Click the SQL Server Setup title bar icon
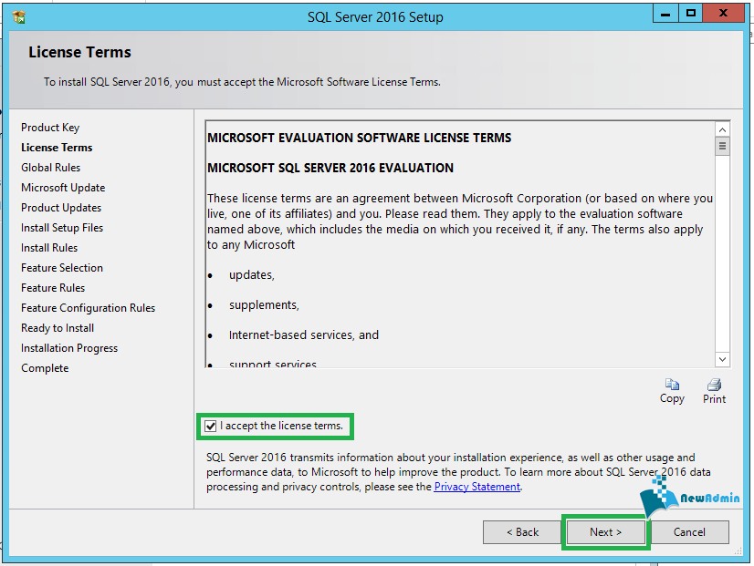754x566 pixels. [19, 16]
